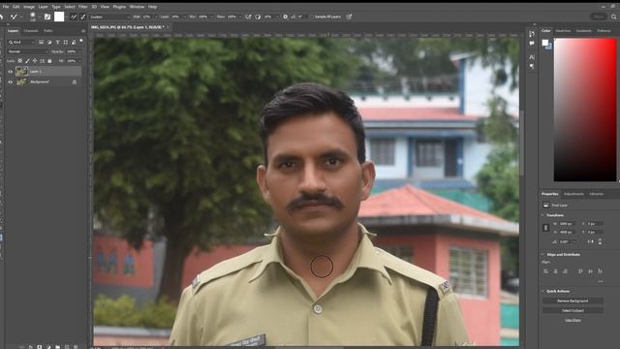The width and height of the screenshot is (620, 349).
Task: Filter layers by adjustment layers icon
Action: point(49,42)
